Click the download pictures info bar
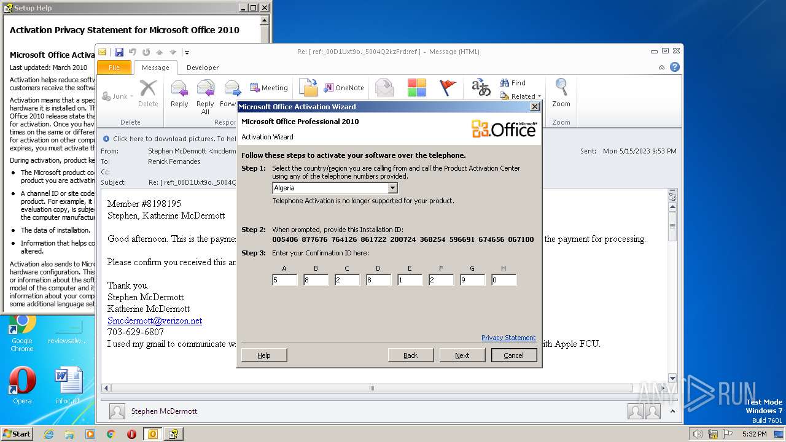Image resolution: width=786 pixels, height=442 pixels. click(x=169, y=139)
